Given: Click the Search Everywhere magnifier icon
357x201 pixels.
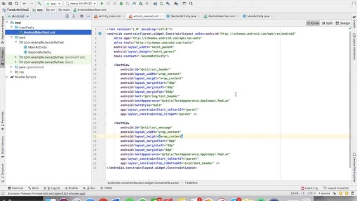Looking at the screenshot, I should coord(191,4).
